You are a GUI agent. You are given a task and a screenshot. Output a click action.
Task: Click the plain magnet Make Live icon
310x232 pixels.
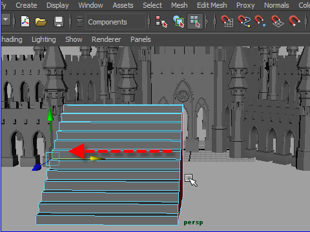tap(294, 21)
